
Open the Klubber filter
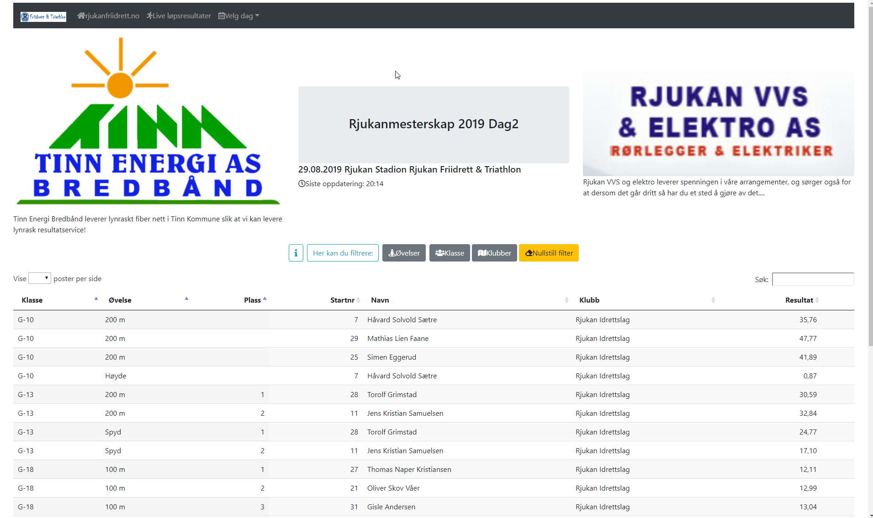pyautogui.click(x=494, y=253)
